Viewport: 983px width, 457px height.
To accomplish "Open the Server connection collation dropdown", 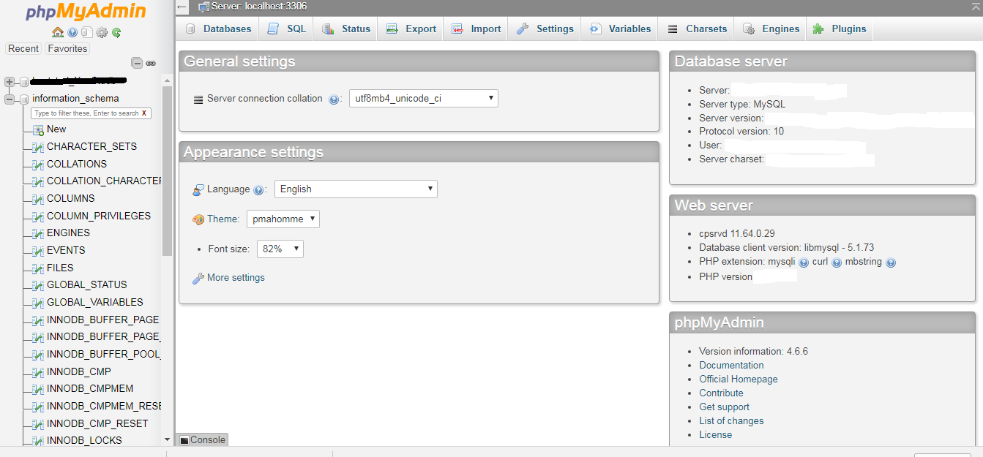I will coord(423,98).
